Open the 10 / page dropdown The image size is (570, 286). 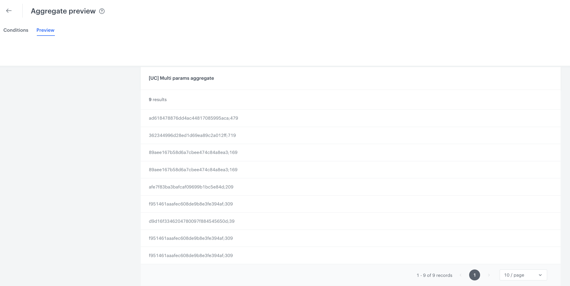pyautogui.click(x=523, y=275)
